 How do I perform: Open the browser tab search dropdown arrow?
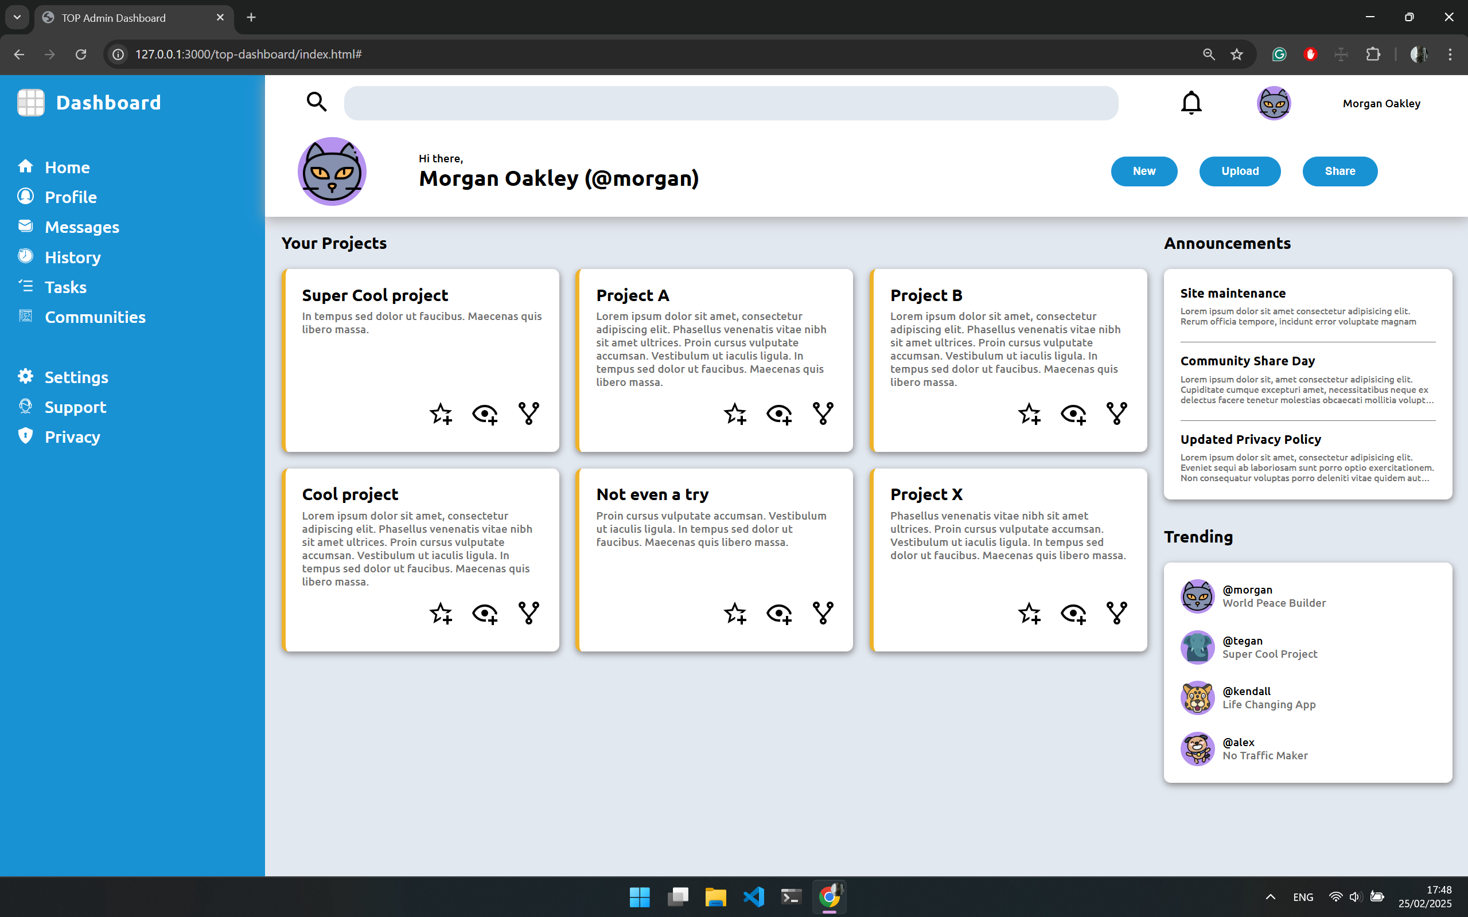(x=17, y=18)
